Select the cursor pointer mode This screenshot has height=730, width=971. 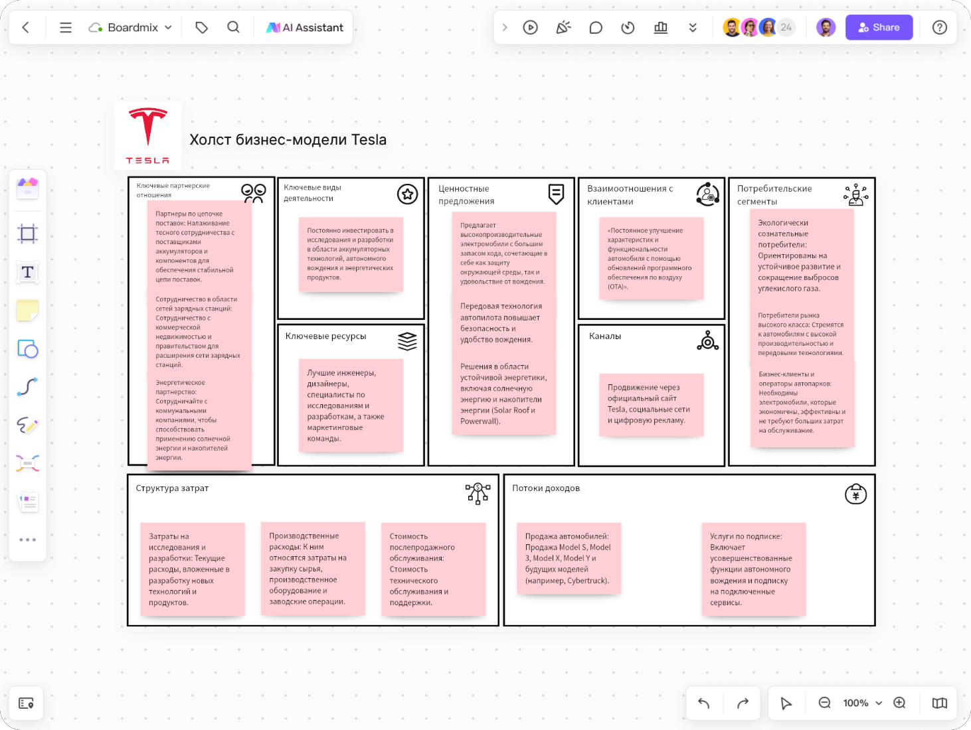click(786, 703)
